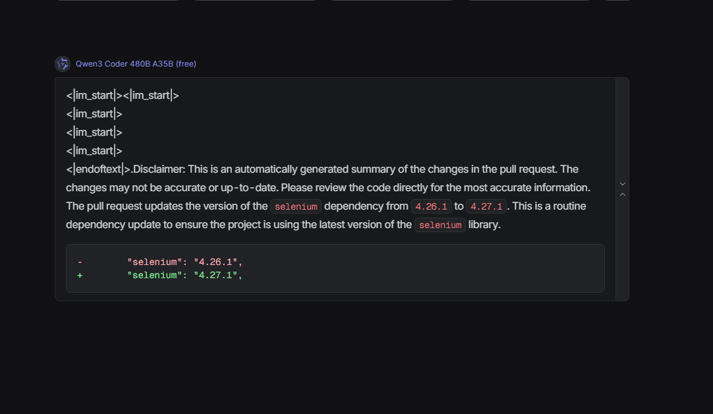
Task: Click the inline '4.26.1' version code tag
Action: click(x=431, y=206)
